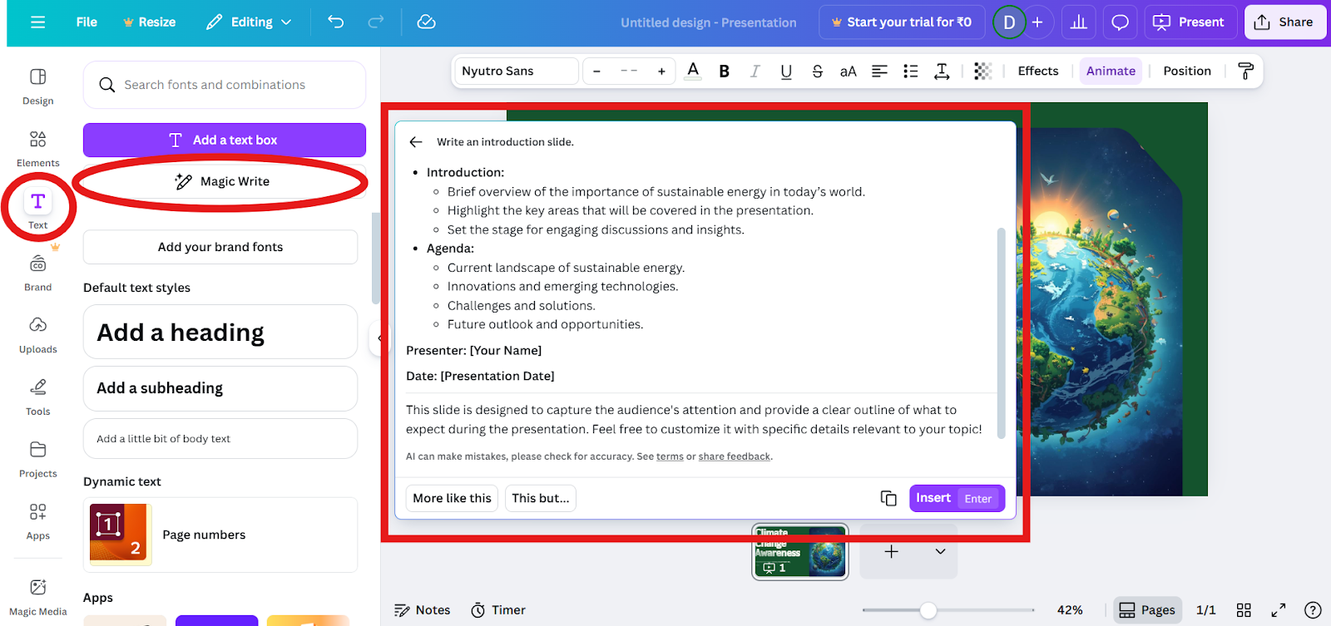The height and width of the screenshot is (626, 1331).
Task: Open the Elements sidebar panel
Action: click(37, 148)
